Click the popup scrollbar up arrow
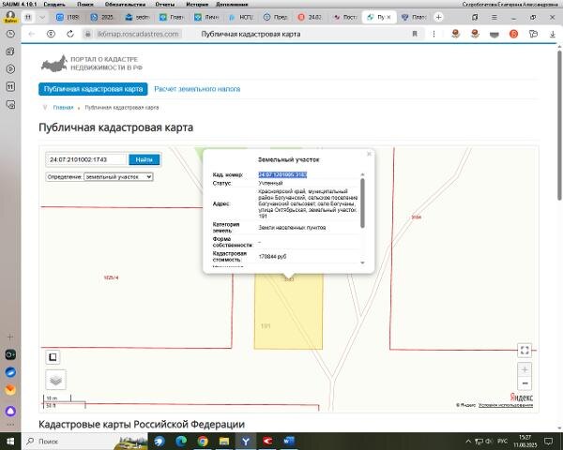 362,174
